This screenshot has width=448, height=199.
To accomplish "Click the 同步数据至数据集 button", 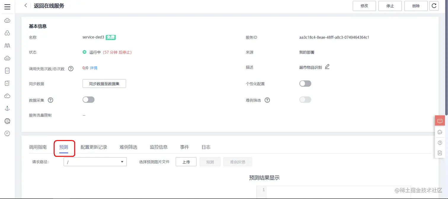I will (104, 84).
